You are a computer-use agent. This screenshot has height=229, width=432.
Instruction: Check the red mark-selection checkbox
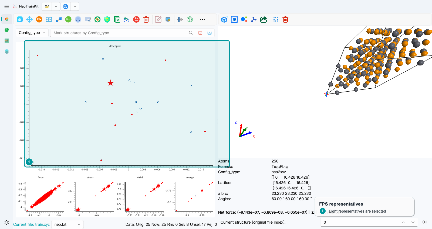(x=200, y=33)
